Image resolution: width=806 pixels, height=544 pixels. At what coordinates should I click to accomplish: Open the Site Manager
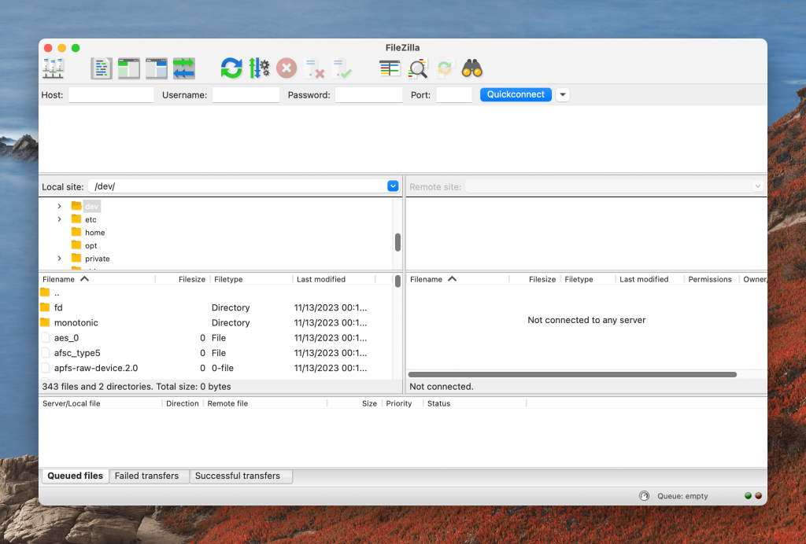coord(53,68)
